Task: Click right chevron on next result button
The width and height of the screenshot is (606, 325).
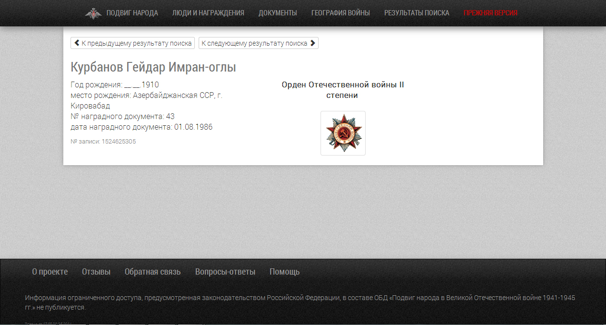Action: (313, 43)
